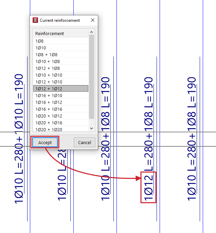
Task: Click the reinforcement list scrollbar thumb
Action: 92,77
